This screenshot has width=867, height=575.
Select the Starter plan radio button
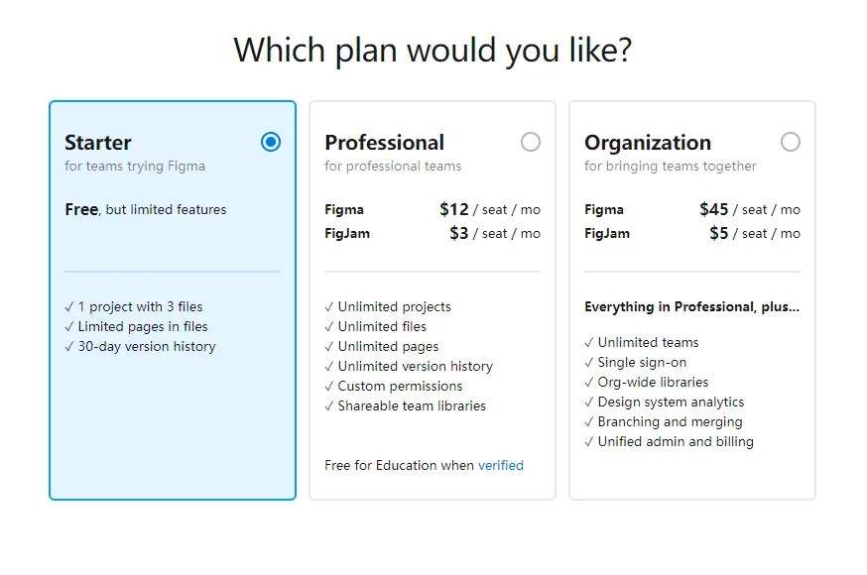click(x=271, y=142)
